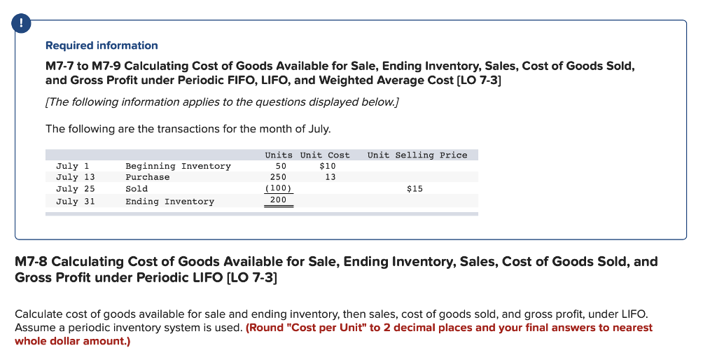
Task: Select the 250 purchased units value
Action: 278,178
